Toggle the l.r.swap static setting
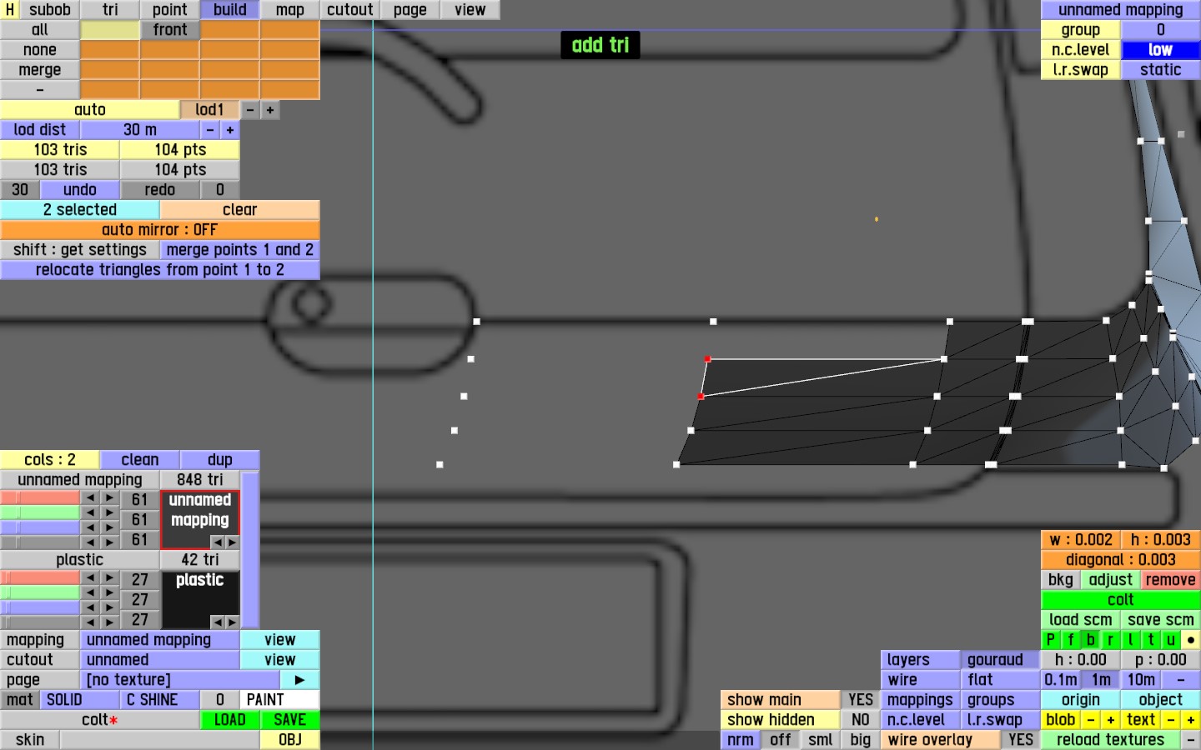The height and width of the screenshot is (750, 1201). pos(1161,70)
